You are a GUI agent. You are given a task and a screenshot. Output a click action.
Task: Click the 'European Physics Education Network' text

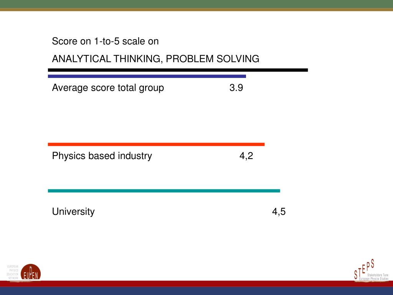click(x=13, y=272)
